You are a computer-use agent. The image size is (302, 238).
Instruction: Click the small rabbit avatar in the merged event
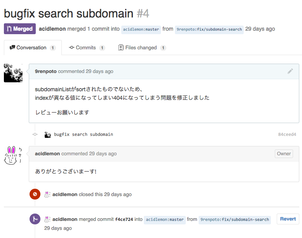point(47,219)
